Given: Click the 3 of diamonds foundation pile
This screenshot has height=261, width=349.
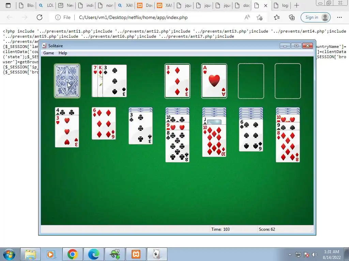Looking at the screenshot, I should click(177, 81).
